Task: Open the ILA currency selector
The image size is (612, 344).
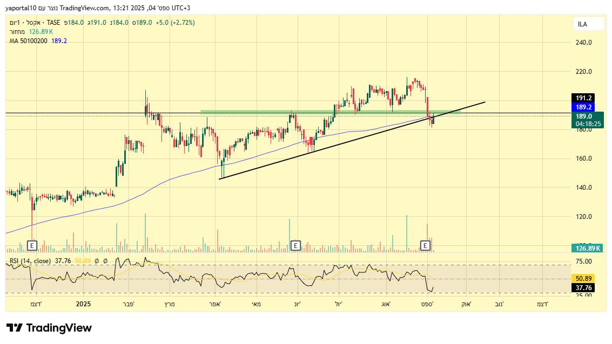Action: click(x=588, y=24)
